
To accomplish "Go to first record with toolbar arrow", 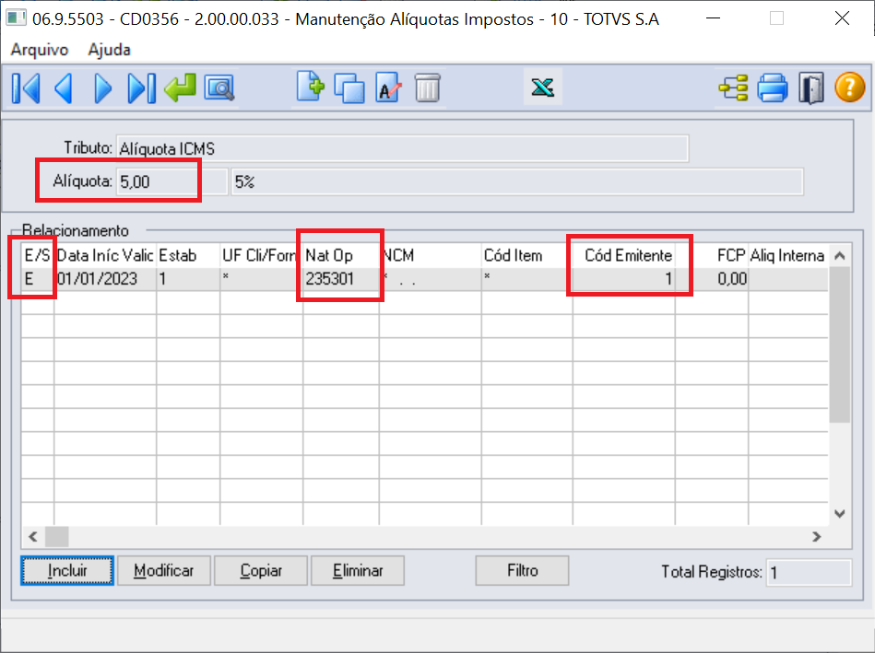I will coord(26,88).
